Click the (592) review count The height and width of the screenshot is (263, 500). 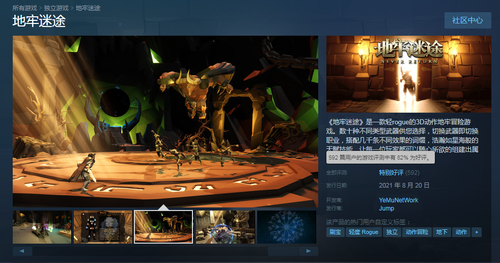(412, 173)
